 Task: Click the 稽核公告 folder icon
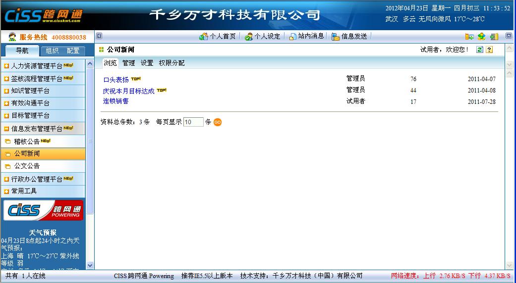pos(8,141)
